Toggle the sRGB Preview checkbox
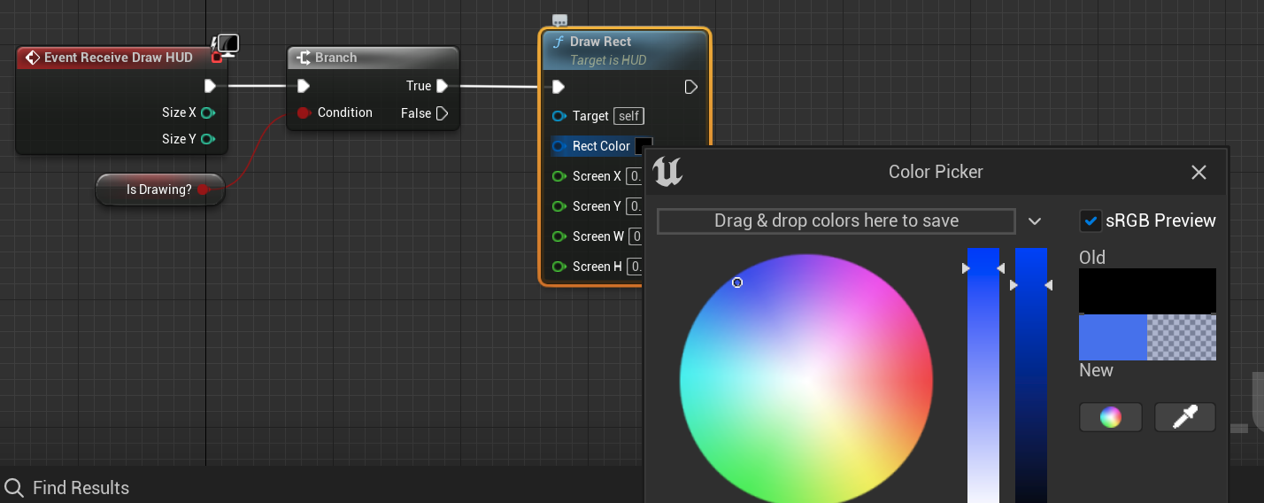Screen dimensions: 1264x503 point(1091,221)
